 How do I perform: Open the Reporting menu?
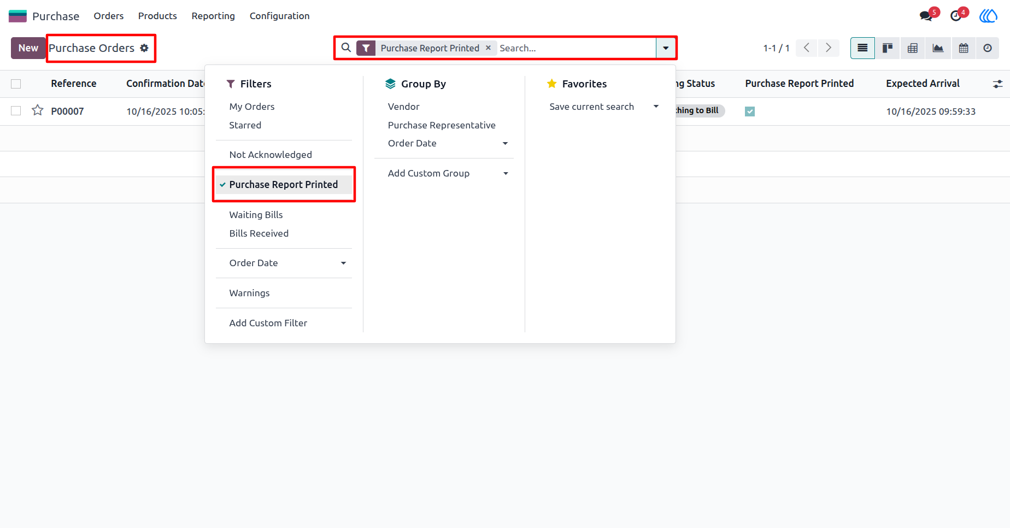tap(213, 16)
